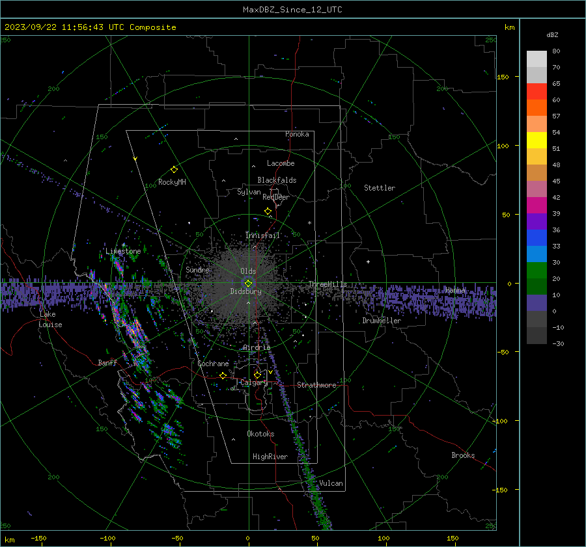Viewport: 586px width, 547px height.
Task: Select the magenta 42-39 dBZ legend swatch
Action: 537,206
